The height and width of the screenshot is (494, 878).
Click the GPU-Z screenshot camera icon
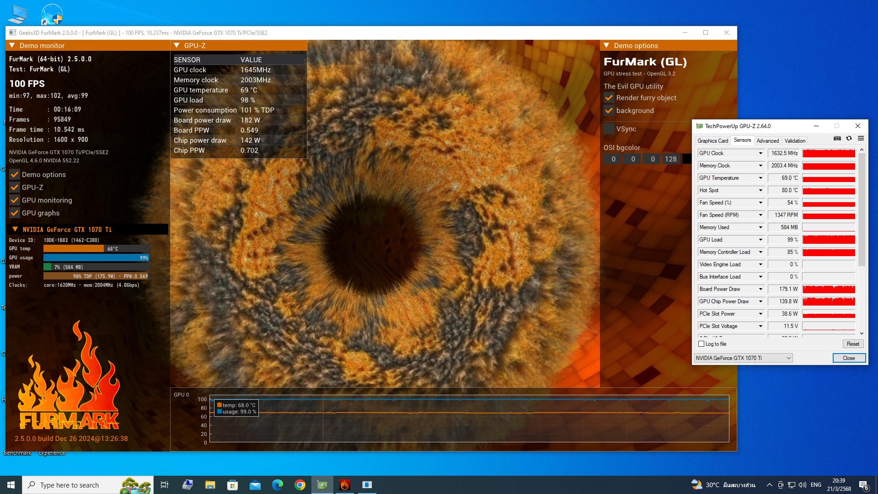pyautogui.click(x=837, y=138)
